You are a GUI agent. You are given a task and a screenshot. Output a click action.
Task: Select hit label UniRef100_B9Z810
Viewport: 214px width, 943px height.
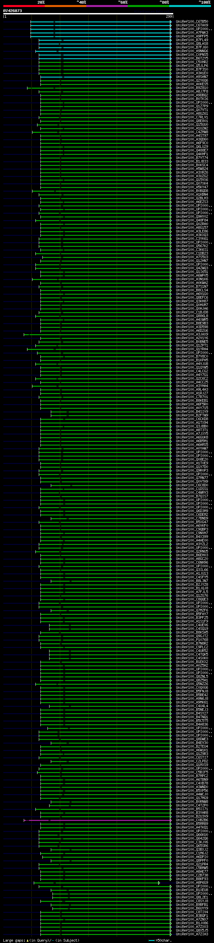pos(192,88)
